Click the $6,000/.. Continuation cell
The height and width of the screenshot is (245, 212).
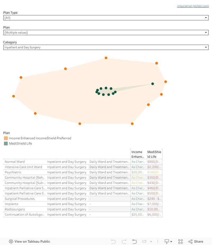154,215
